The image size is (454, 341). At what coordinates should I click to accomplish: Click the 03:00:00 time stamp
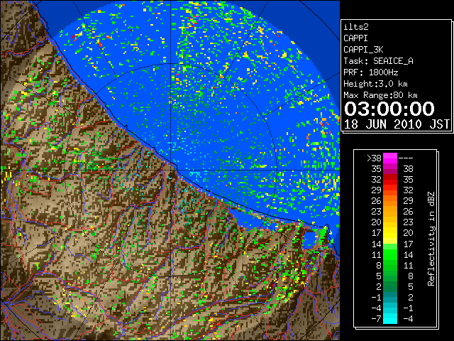(x=389, y=109)
